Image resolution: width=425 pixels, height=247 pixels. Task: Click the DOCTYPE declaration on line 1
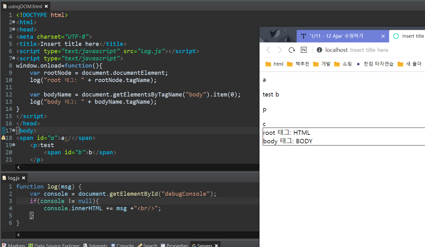[x=42, y=15]
